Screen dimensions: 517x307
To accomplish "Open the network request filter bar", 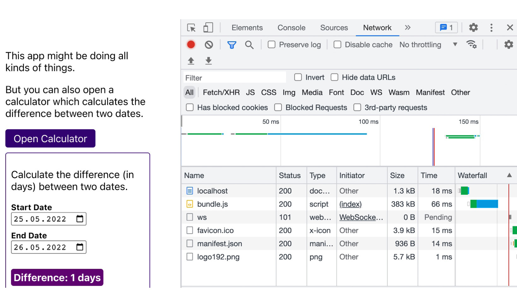I will (x=232, y=44).
